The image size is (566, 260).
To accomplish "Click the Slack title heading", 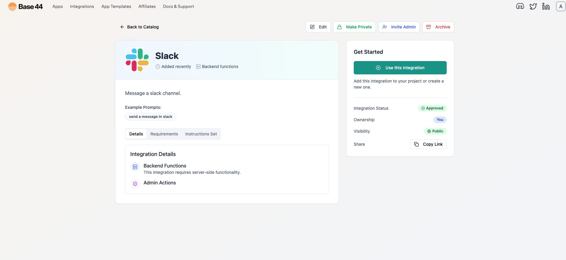I will [167, 56].
